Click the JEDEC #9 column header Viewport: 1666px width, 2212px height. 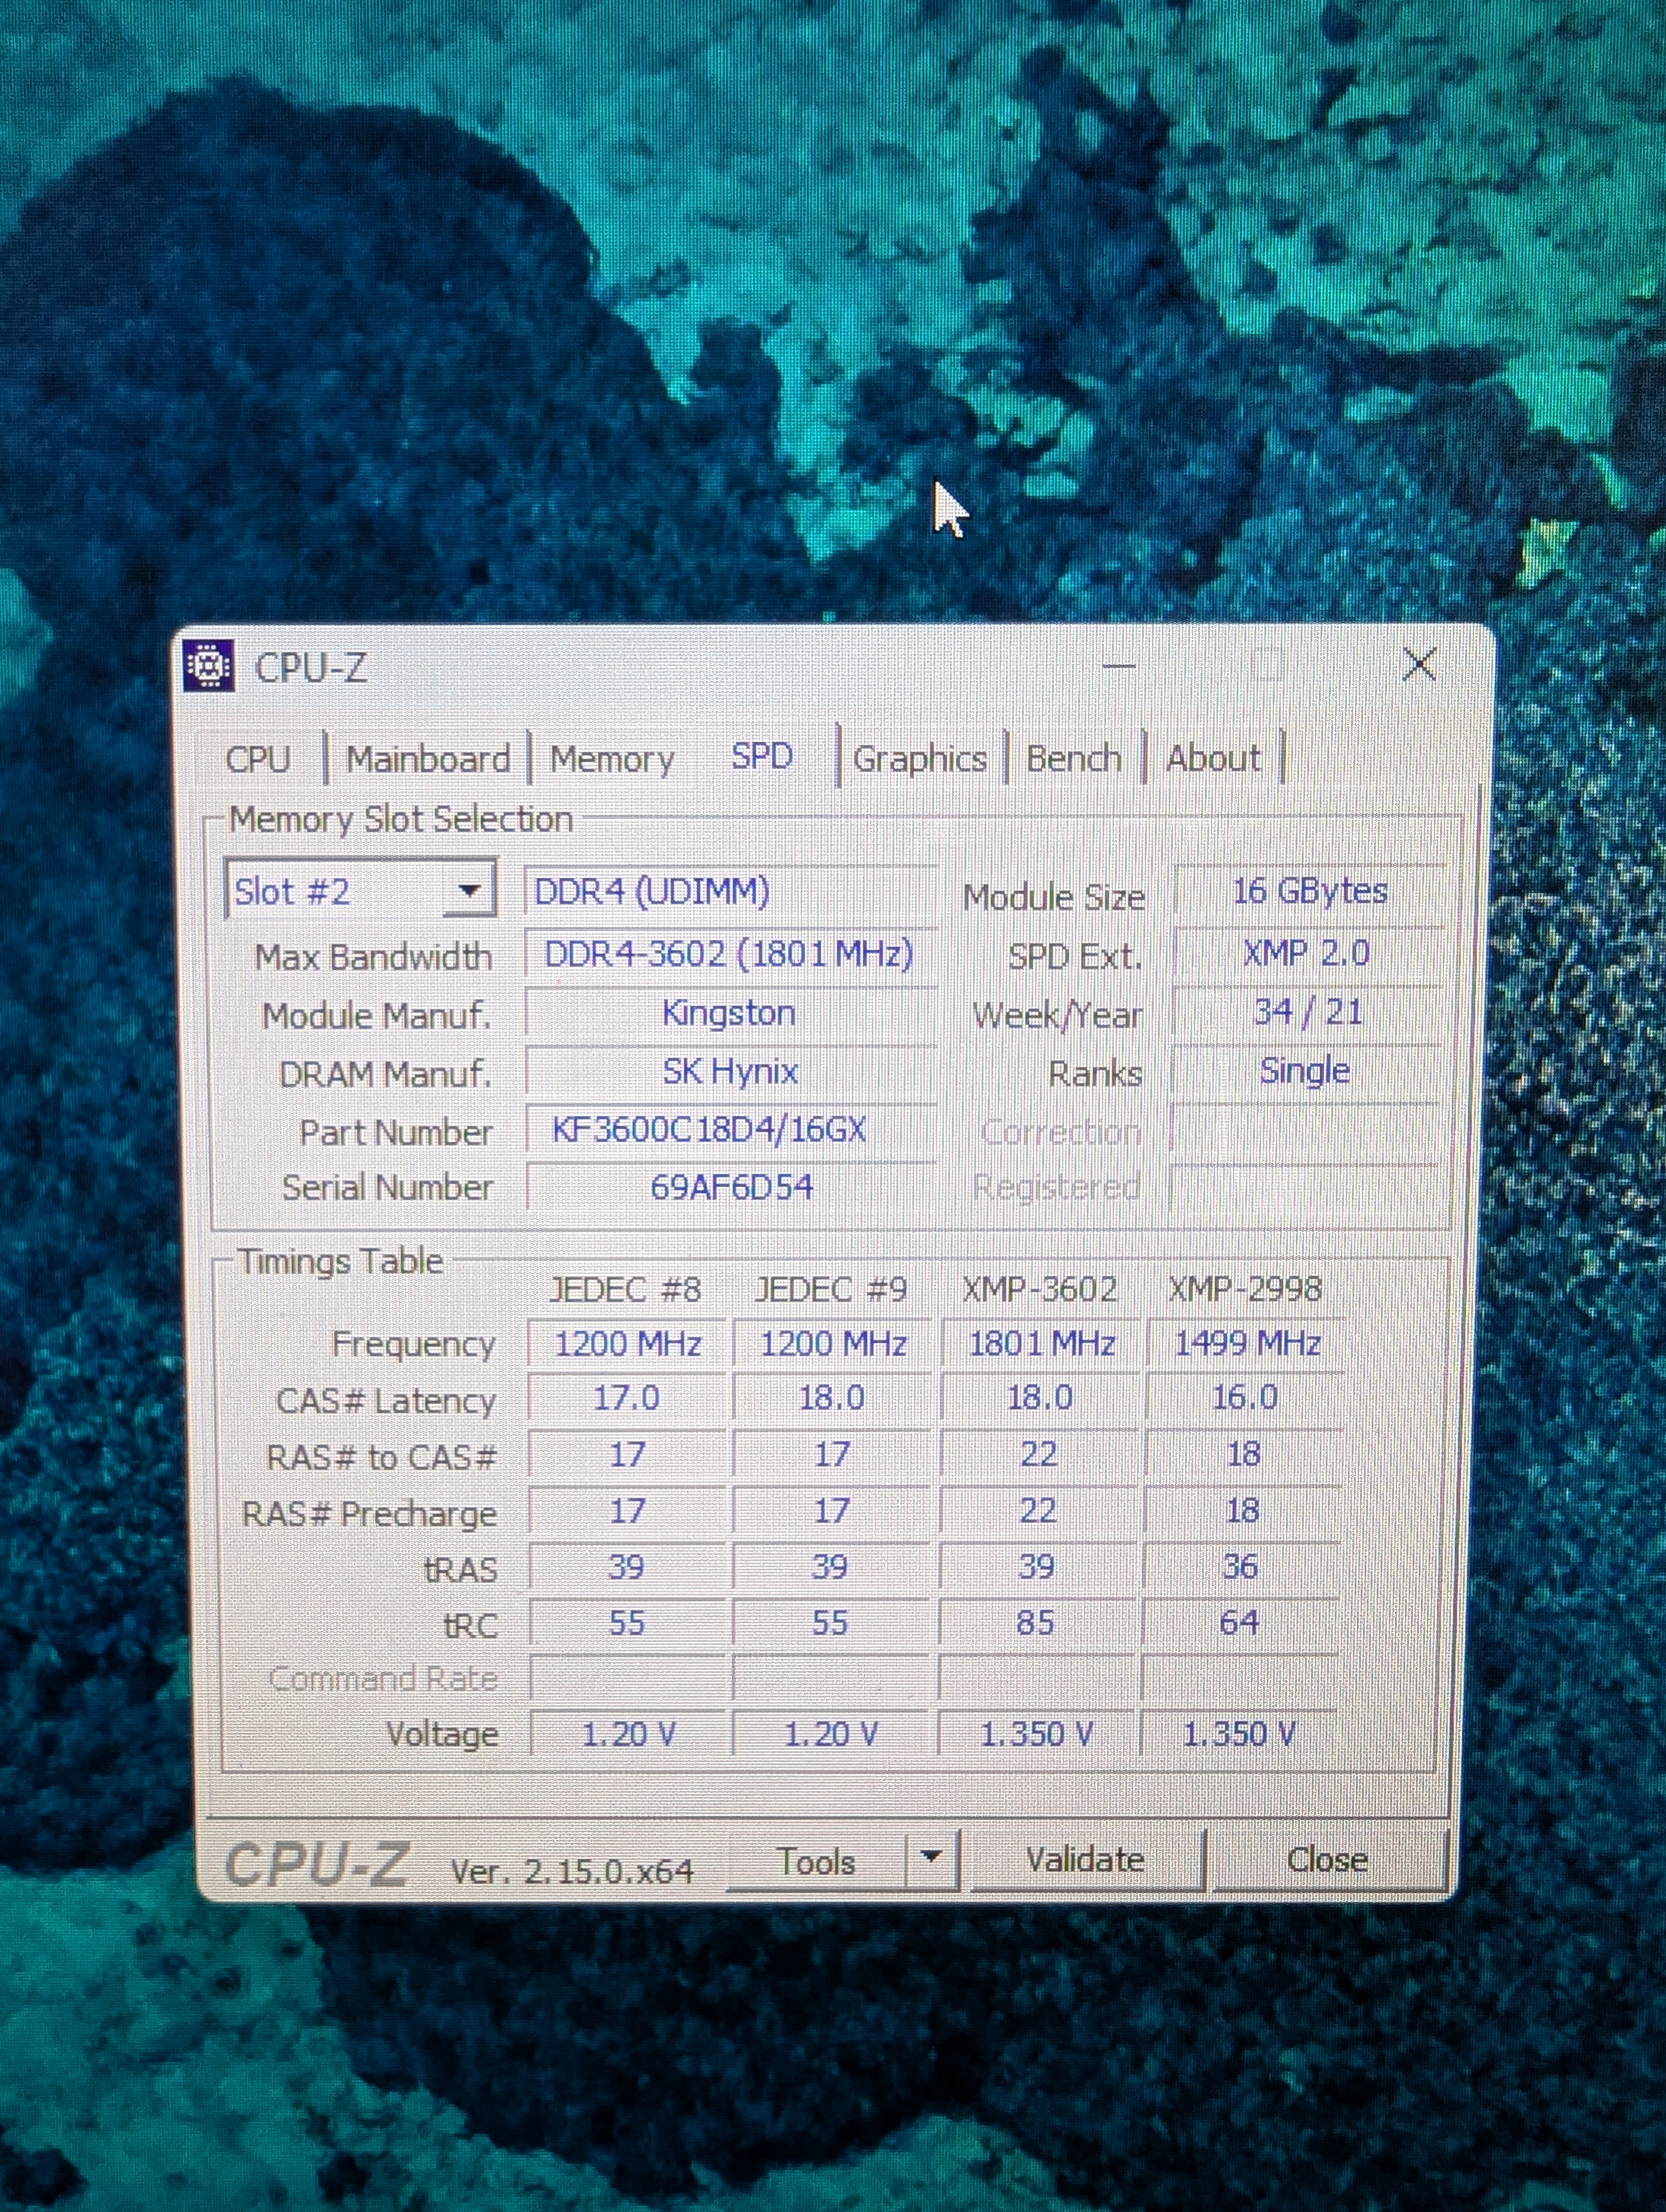click(831, 1290)
